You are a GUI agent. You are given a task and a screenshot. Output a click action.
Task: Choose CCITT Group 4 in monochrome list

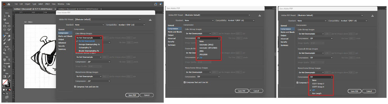tap(318, 87)
